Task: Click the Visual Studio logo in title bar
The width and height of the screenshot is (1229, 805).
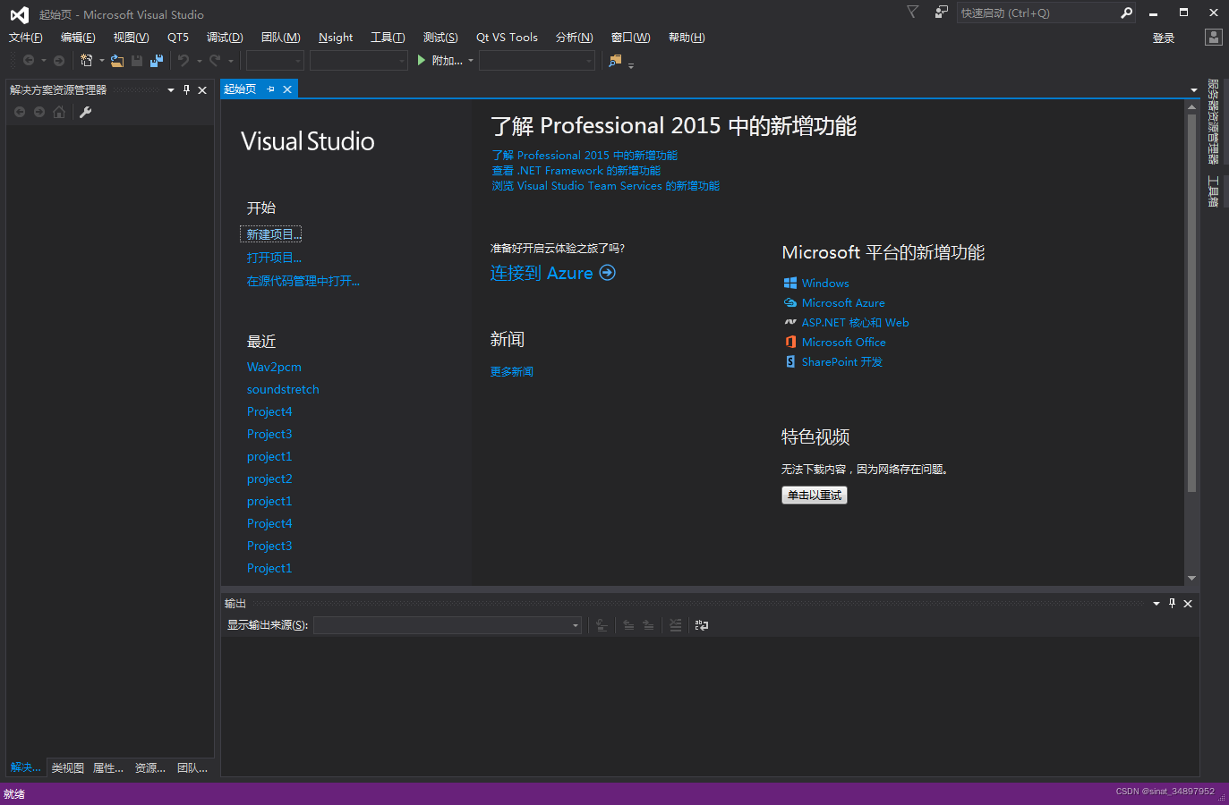Action: tap(19, 14)
